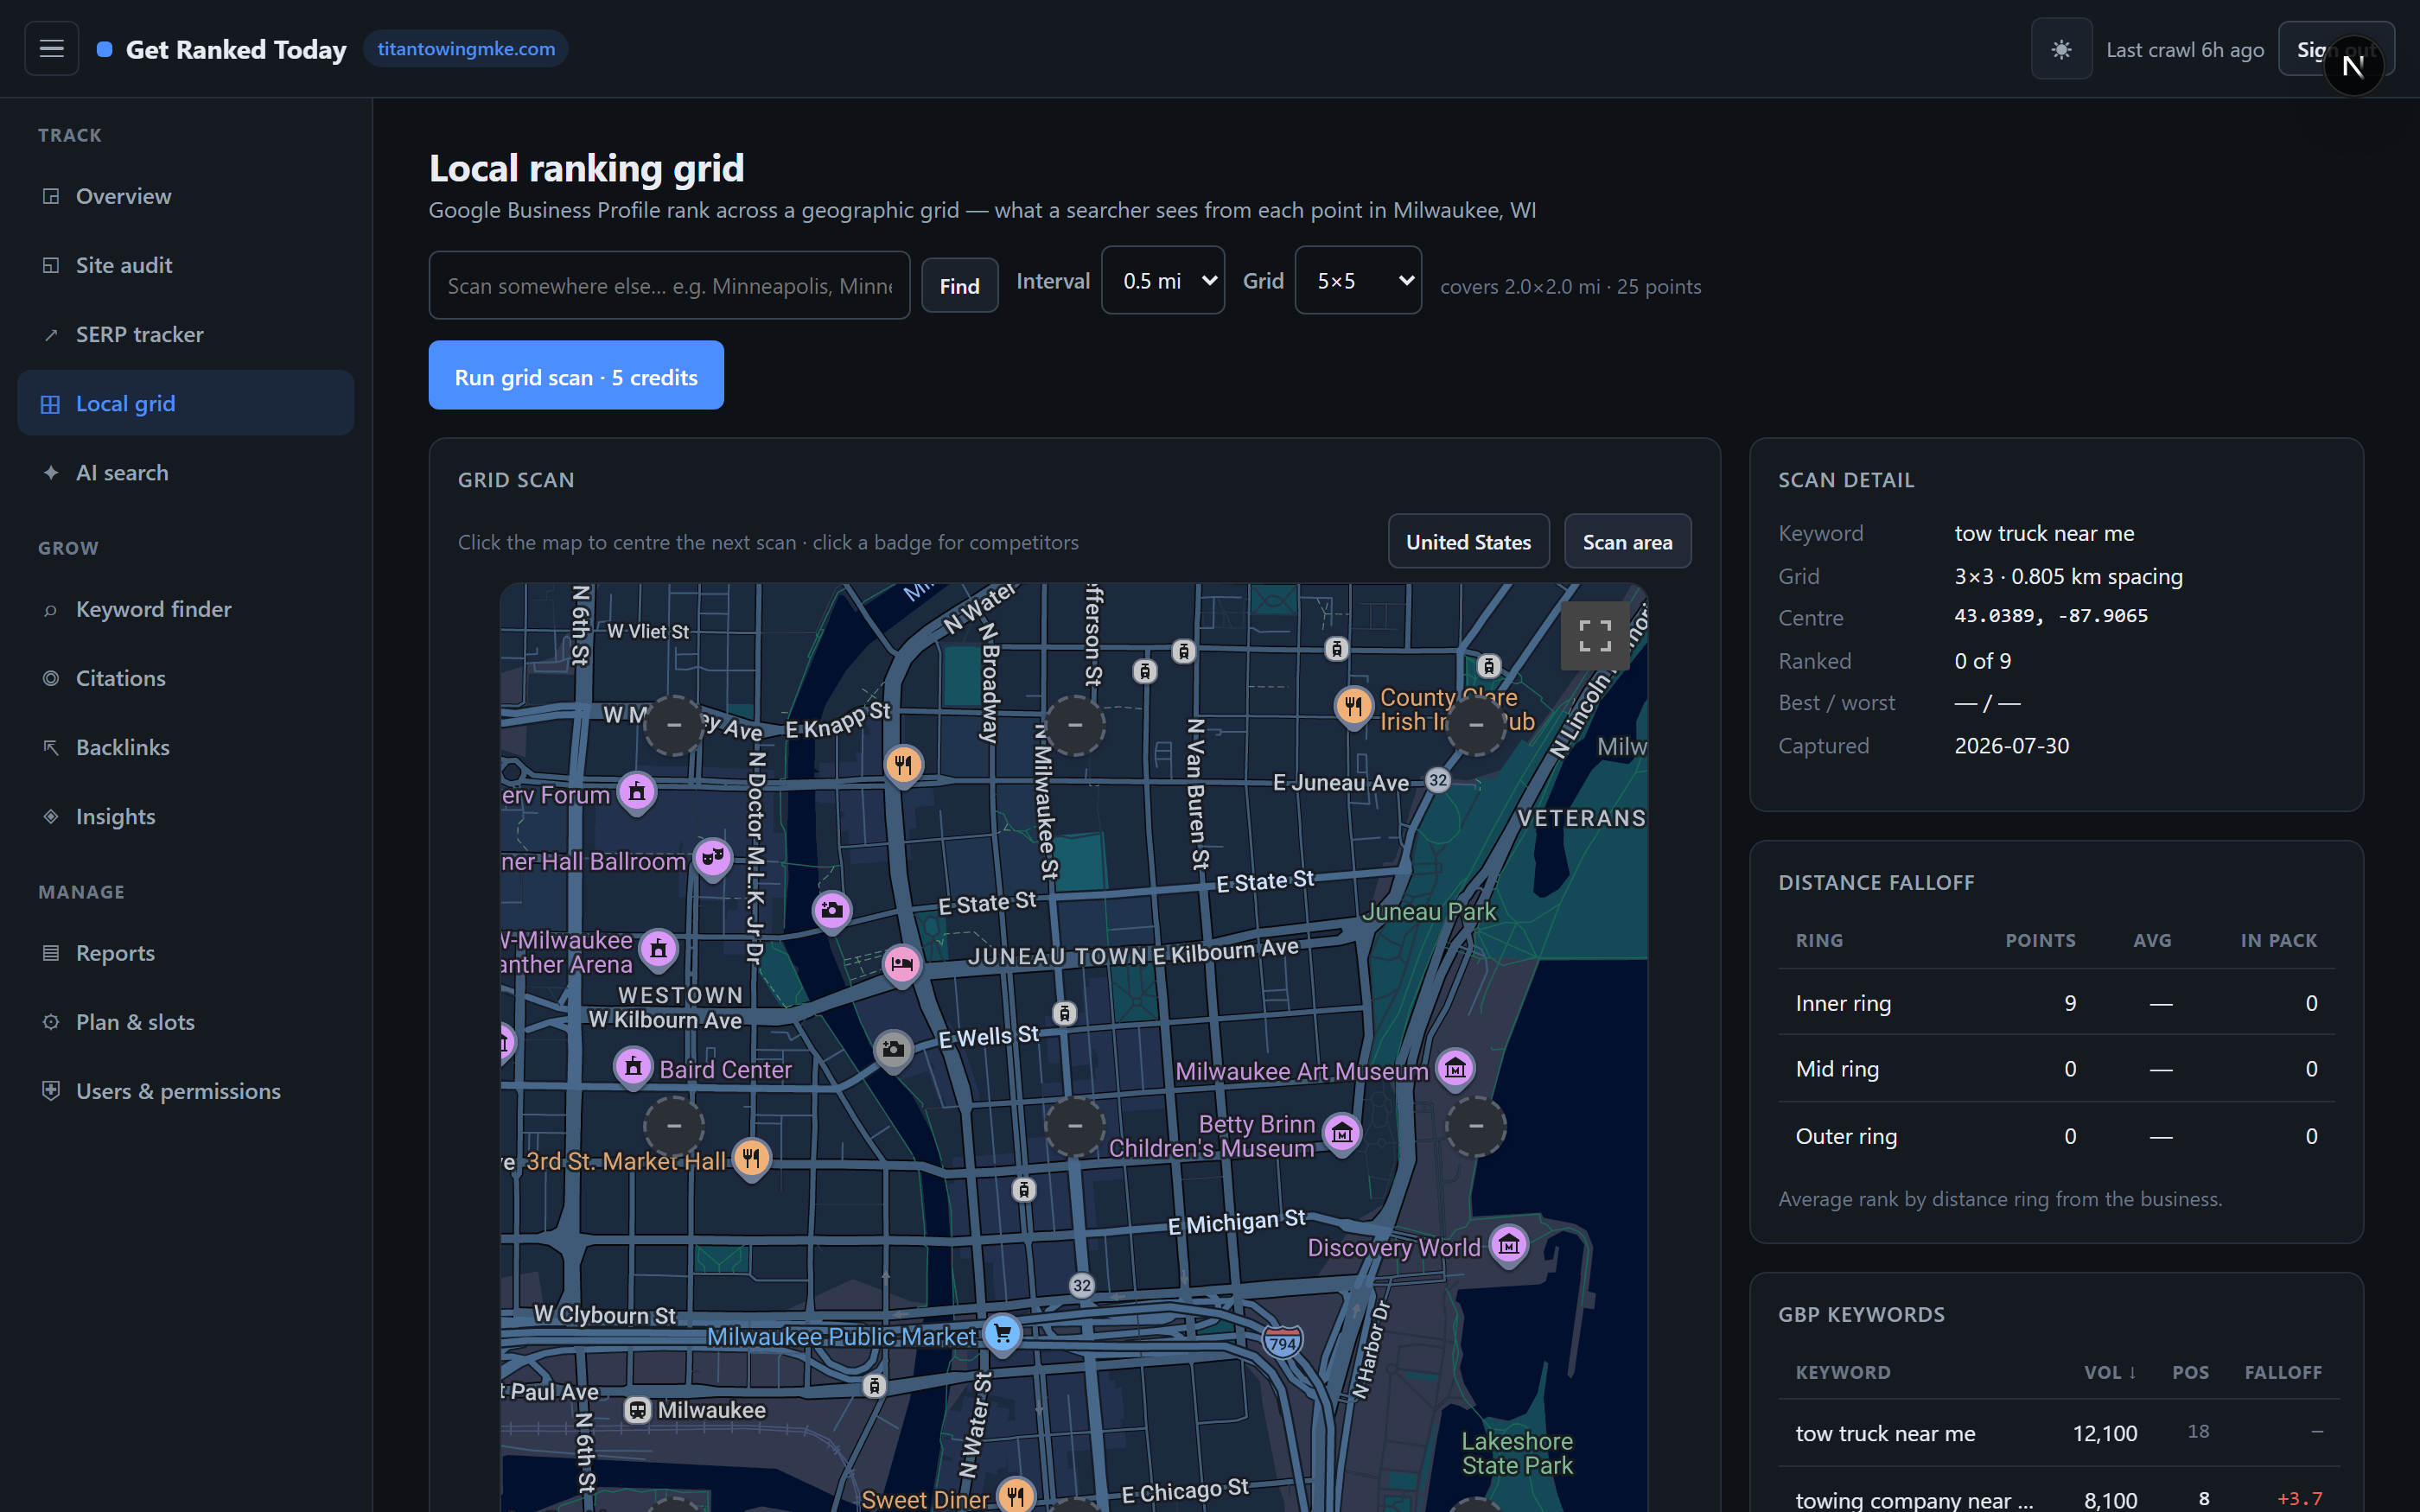Viewport: 2420px width, 1512px height.
Task: Toggle the light/dark theme sun icon
Action: click(2061, 49)
